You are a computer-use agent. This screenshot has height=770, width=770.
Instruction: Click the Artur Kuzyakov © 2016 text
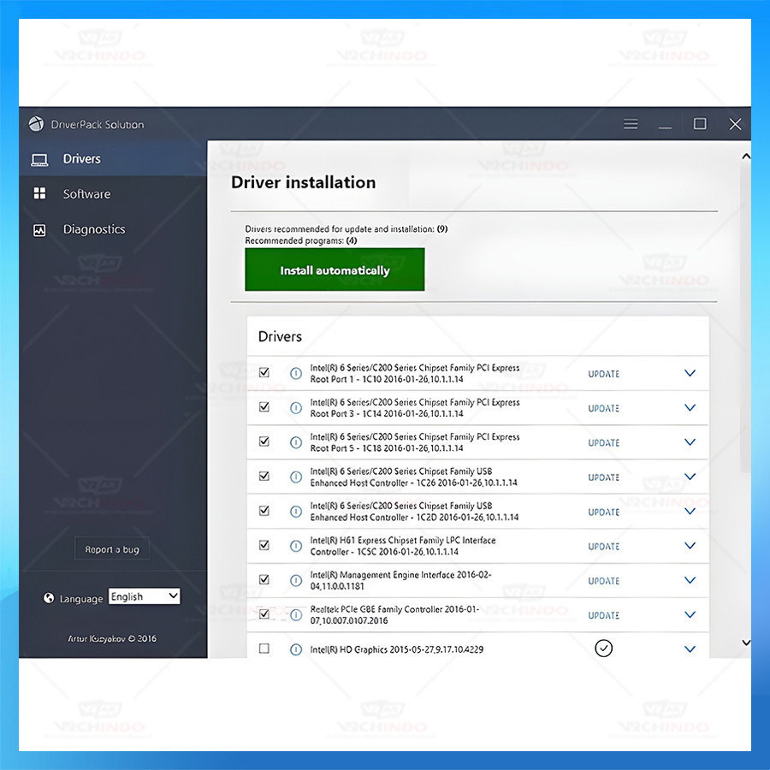coord(112,638)
